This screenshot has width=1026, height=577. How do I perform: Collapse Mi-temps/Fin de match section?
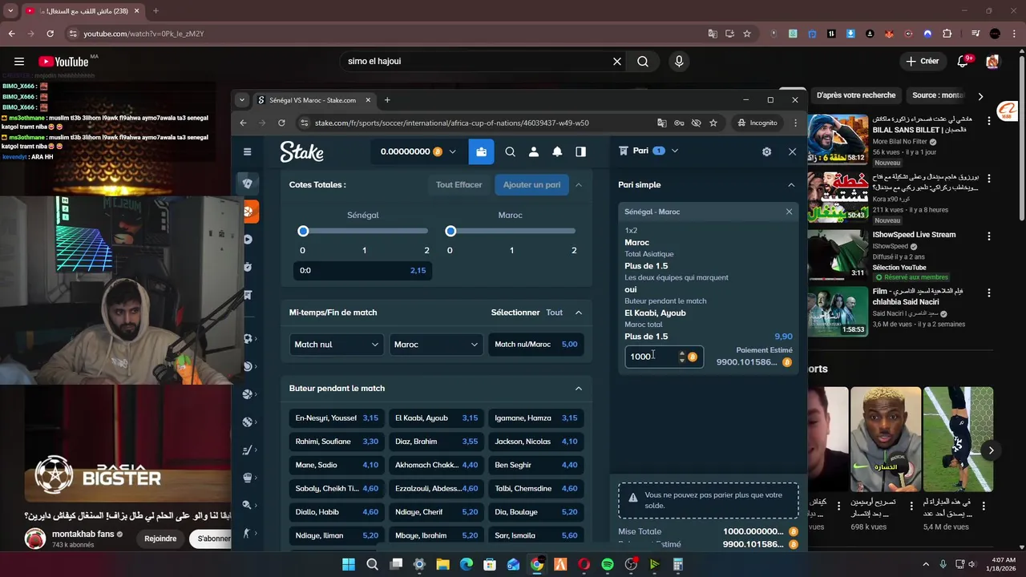click(578, 313)
